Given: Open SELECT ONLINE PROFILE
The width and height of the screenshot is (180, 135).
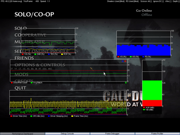Looking at the screenshot, I should (42, 51).
